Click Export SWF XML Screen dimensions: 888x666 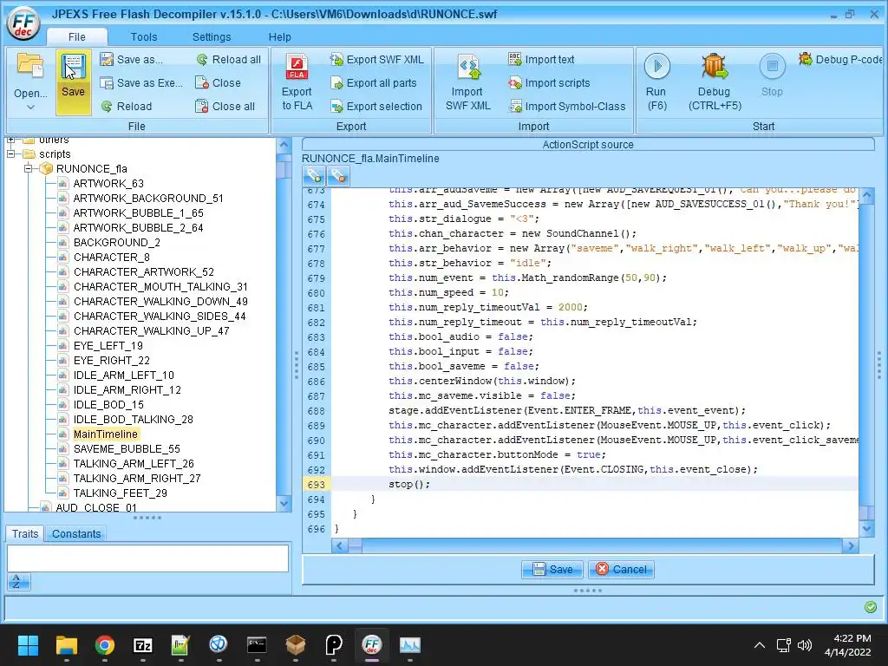[x=376, y=60]
